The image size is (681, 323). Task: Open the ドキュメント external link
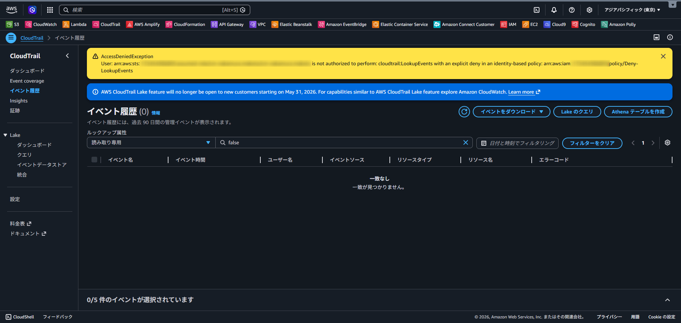(x=28, y=234)
